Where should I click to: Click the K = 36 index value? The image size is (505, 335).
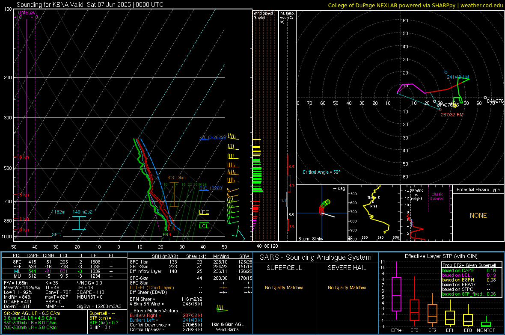click(x=52, y=283)
